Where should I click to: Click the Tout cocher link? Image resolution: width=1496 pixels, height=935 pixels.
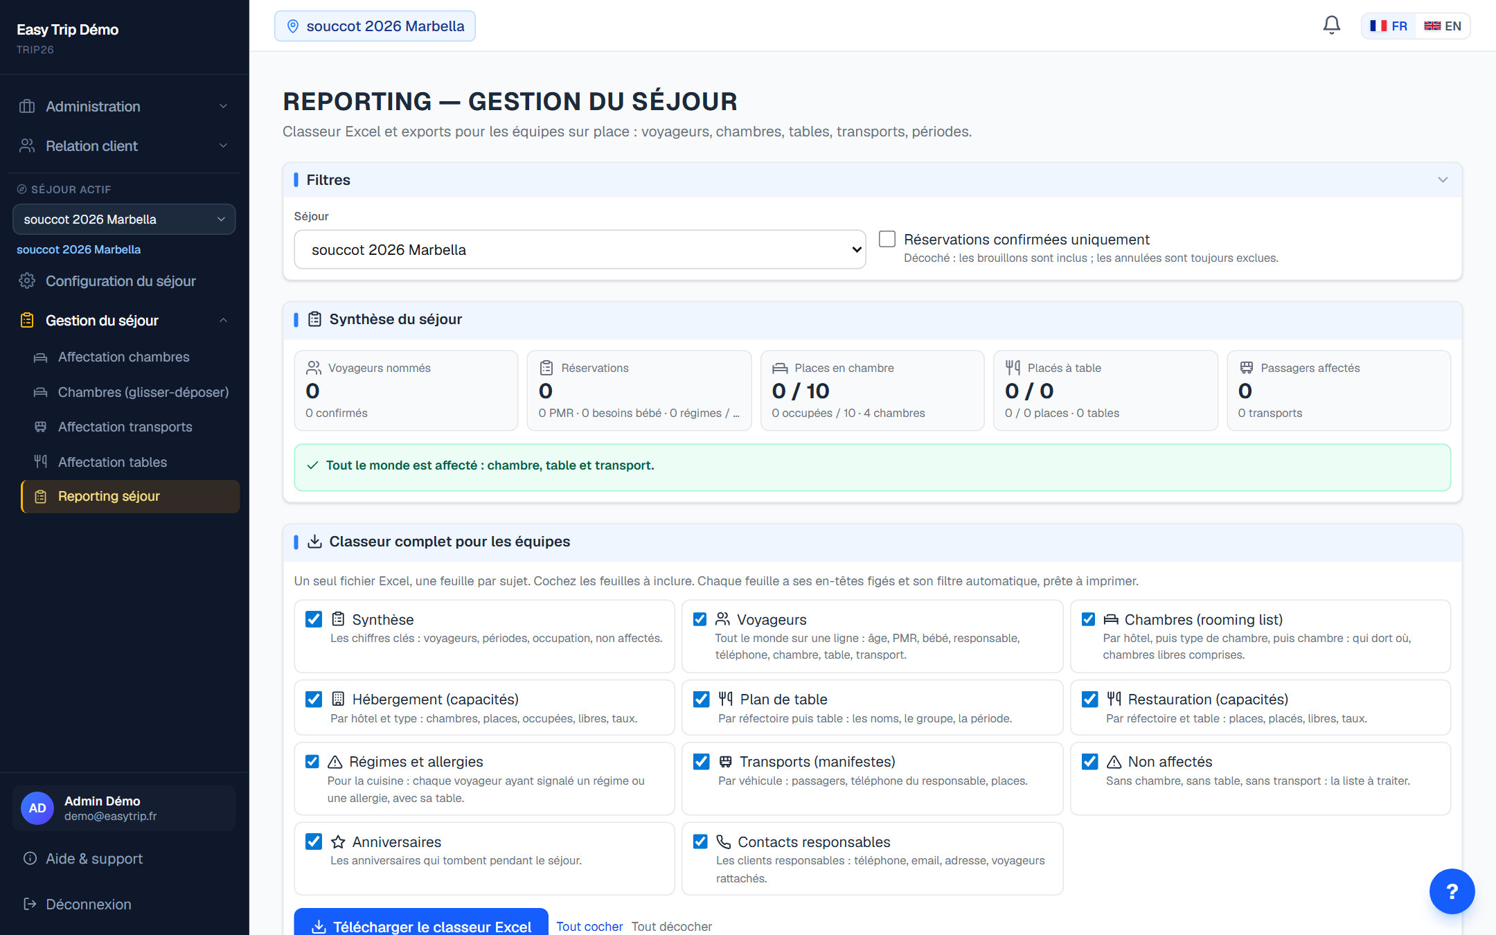(589, 926)
